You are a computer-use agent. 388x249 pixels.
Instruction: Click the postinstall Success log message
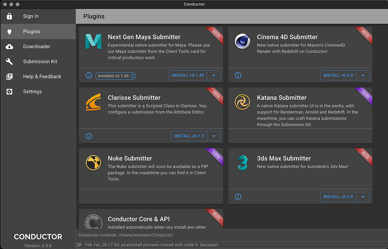coord(151,245)
